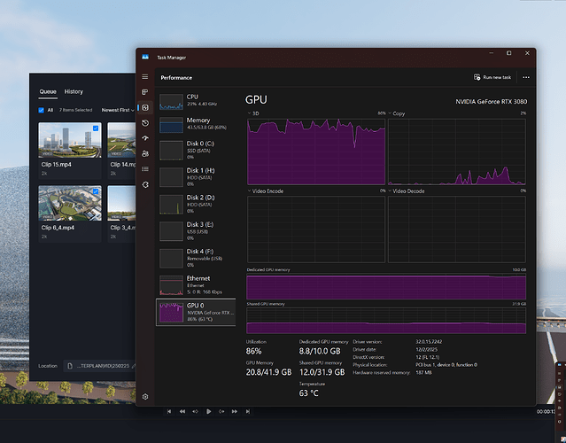Jump to end of video playback
The width and height of the screenshot is (566, 443).
click(x=248, y=412)
